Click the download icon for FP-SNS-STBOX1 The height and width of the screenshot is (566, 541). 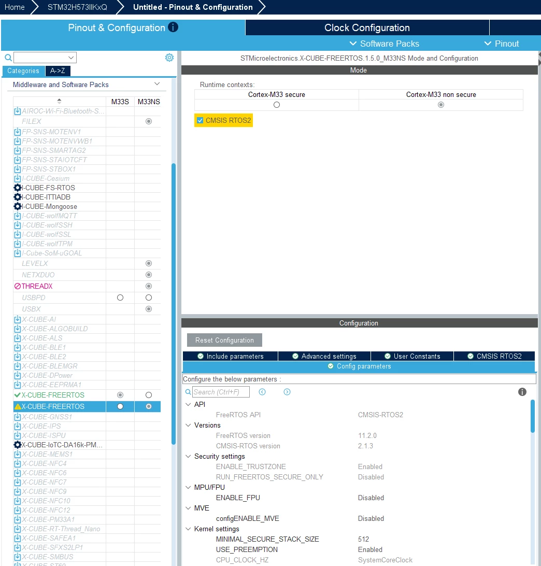pyautogui.click(x=17, y=169)
